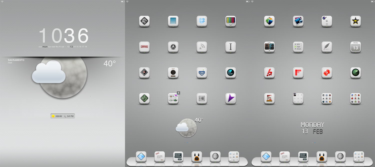This screenshot has height=167, width=375.
Task: Open the two-silhouettes Photo Booth icon
Action: pyautogui.click(x=269, y=47)
